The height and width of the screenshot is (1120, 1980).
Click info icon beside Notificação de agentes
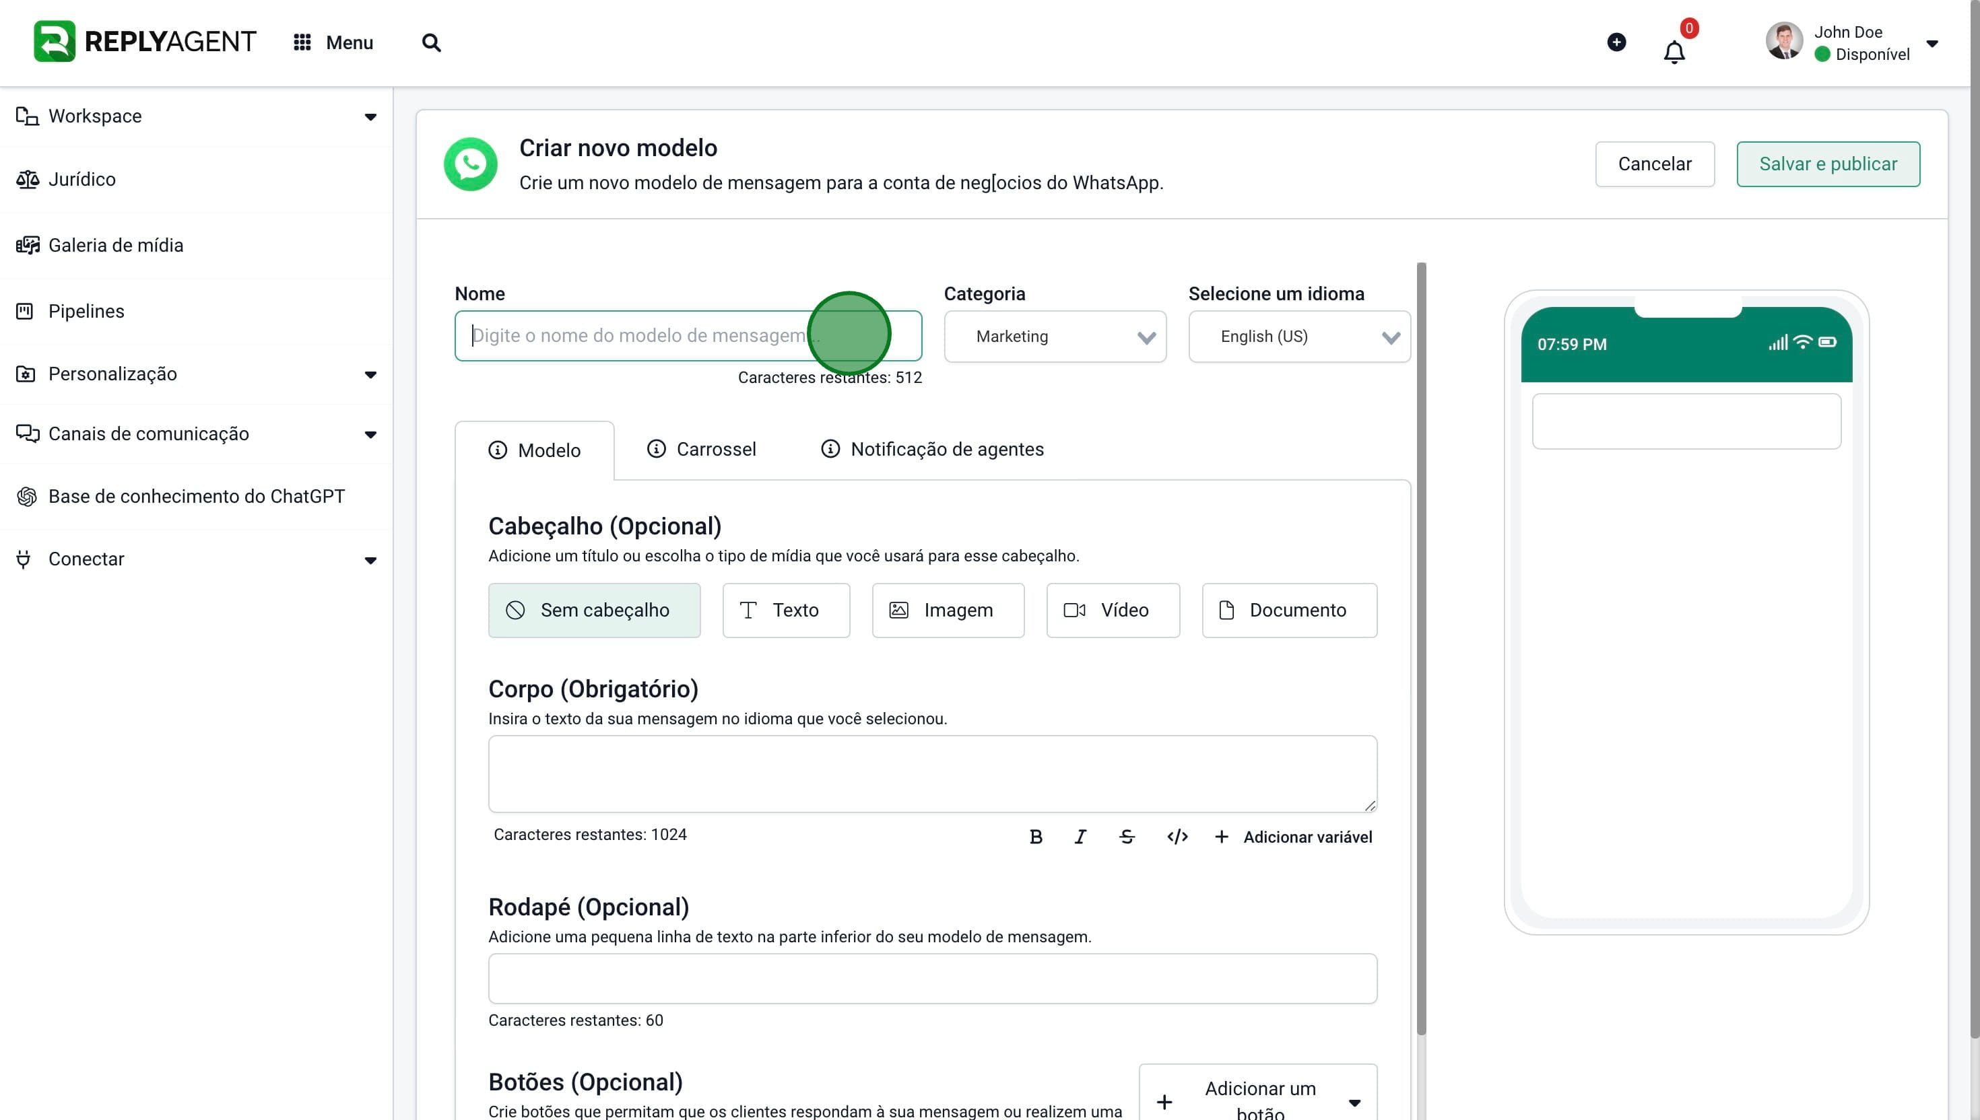[x=830, y=448]
